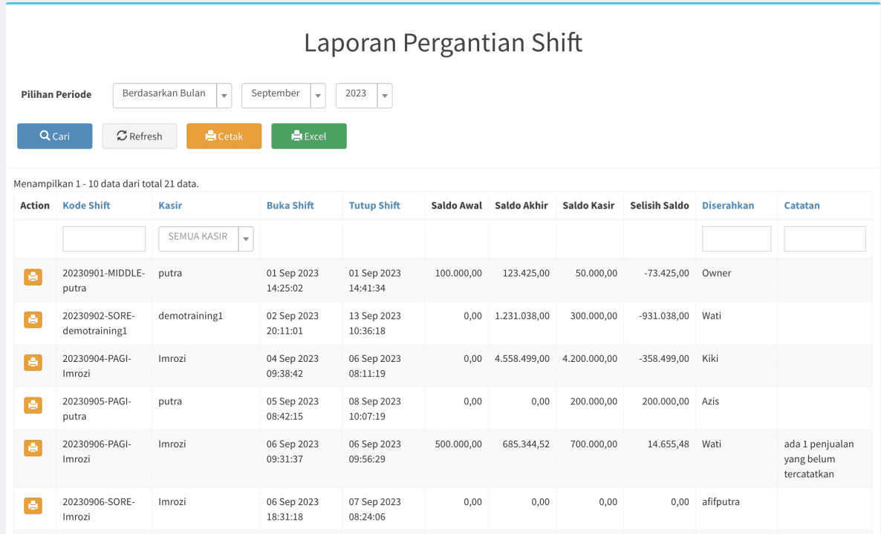Export report with green Excel button
This screenshot has width=881, height=534.
[x=308, y=136]
